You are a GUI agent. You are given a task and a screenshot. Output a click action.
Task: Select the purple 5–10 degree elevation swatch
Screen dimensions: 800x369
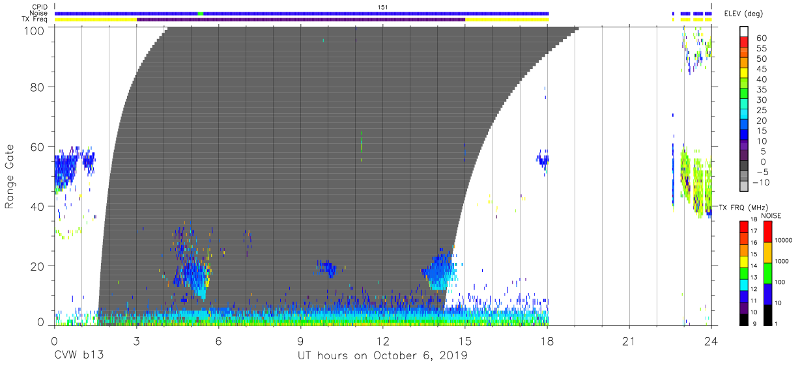pos(745,146)
